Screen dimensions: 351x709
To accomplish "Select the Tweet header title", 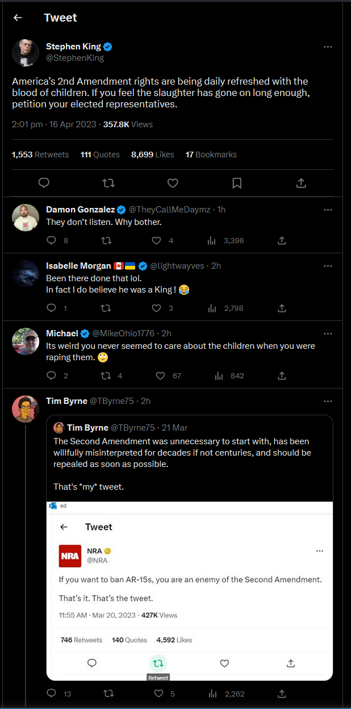I will pos(60,18).
